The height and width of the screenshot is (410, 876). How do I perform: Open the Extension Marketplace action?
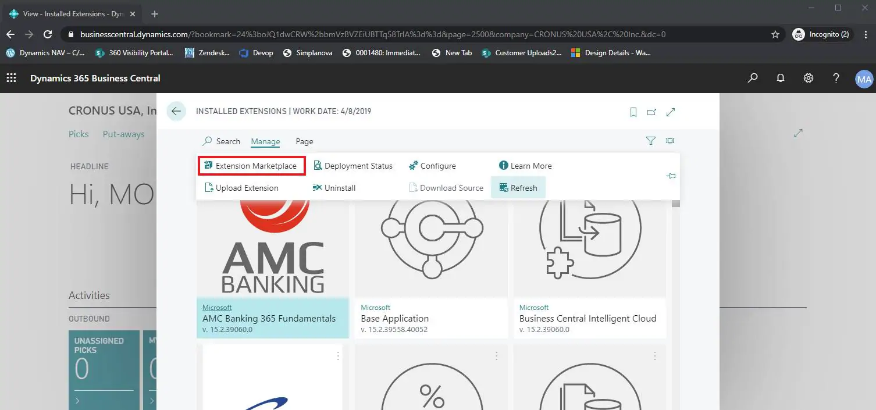(x=251, y=166)
